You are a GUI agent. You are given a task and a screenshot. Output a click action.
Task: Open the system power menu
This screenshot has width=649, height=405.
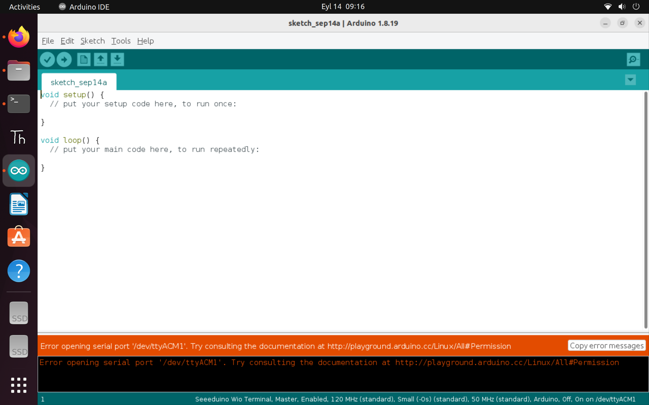[x=636, y=6]
